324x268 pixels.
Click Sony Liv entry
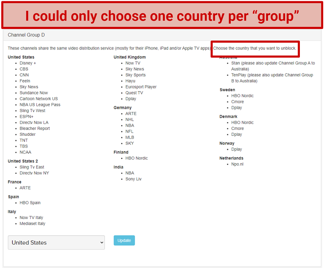pos(133,179)
